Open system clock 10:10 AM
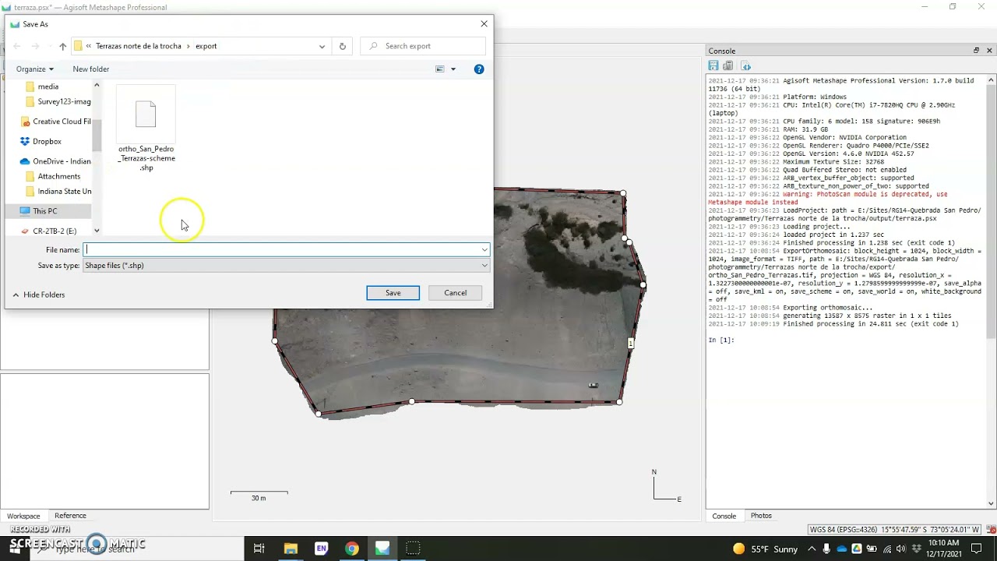 point(945,549)
